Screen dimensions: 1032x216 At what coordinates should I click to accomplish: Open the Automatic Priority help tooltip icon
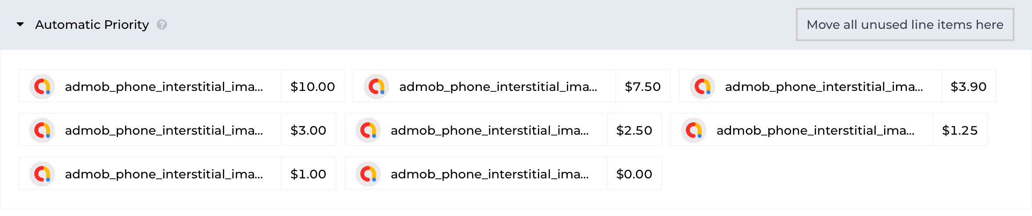[162, 25]
